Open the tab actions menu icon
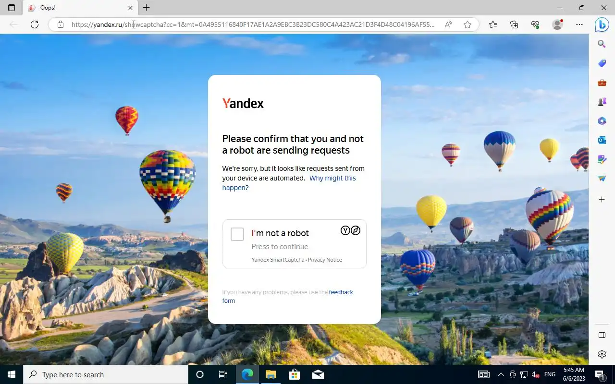 coord(12,8)
